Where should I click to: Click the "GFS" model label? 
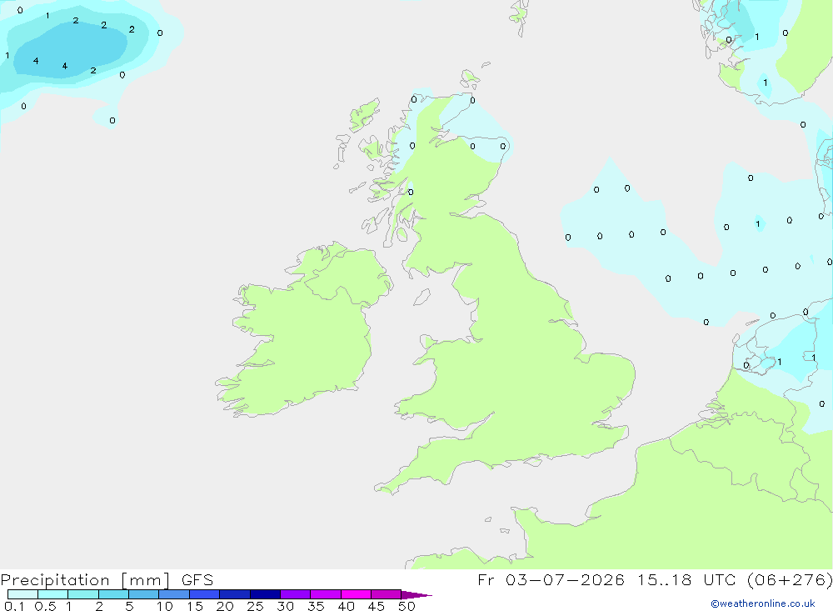(197, 580)
